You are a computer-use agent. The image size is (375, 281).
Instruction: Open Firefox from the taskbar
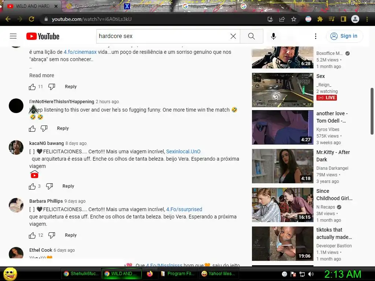coord(150,274)
